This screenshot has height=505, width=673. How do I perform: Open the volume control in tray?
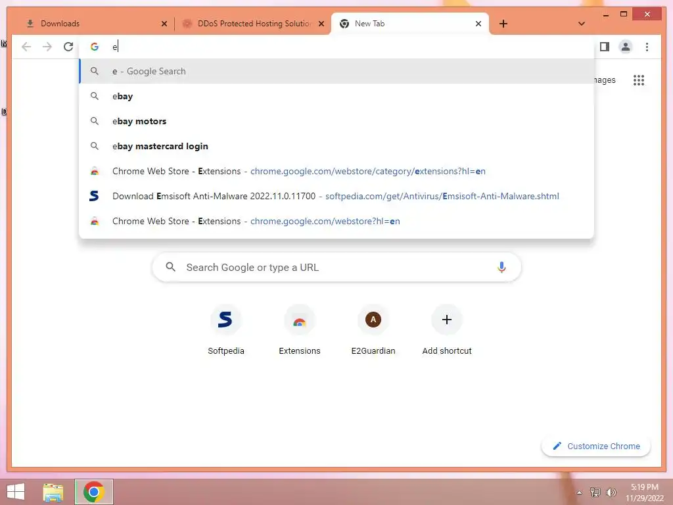point(611,492)
